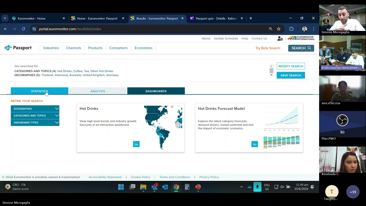The width and height of the screenshot is (366, 206).
Task: Open PowerPoint from taskbar
Action: click(198, 187)
